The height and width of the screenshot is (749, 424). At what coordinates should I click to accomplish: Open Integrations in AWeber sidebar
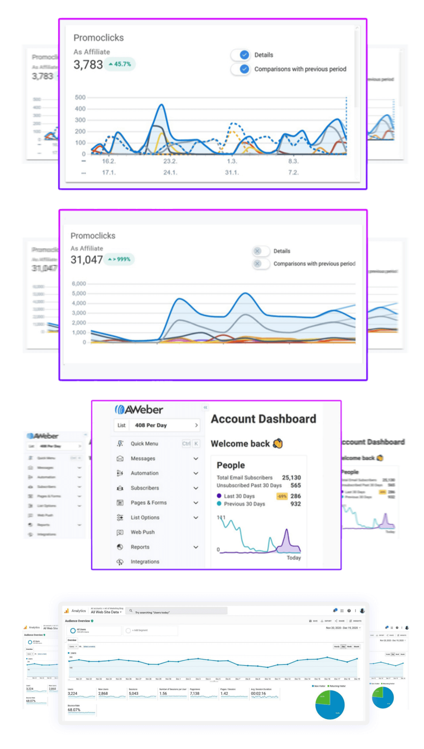pos(144,562)
